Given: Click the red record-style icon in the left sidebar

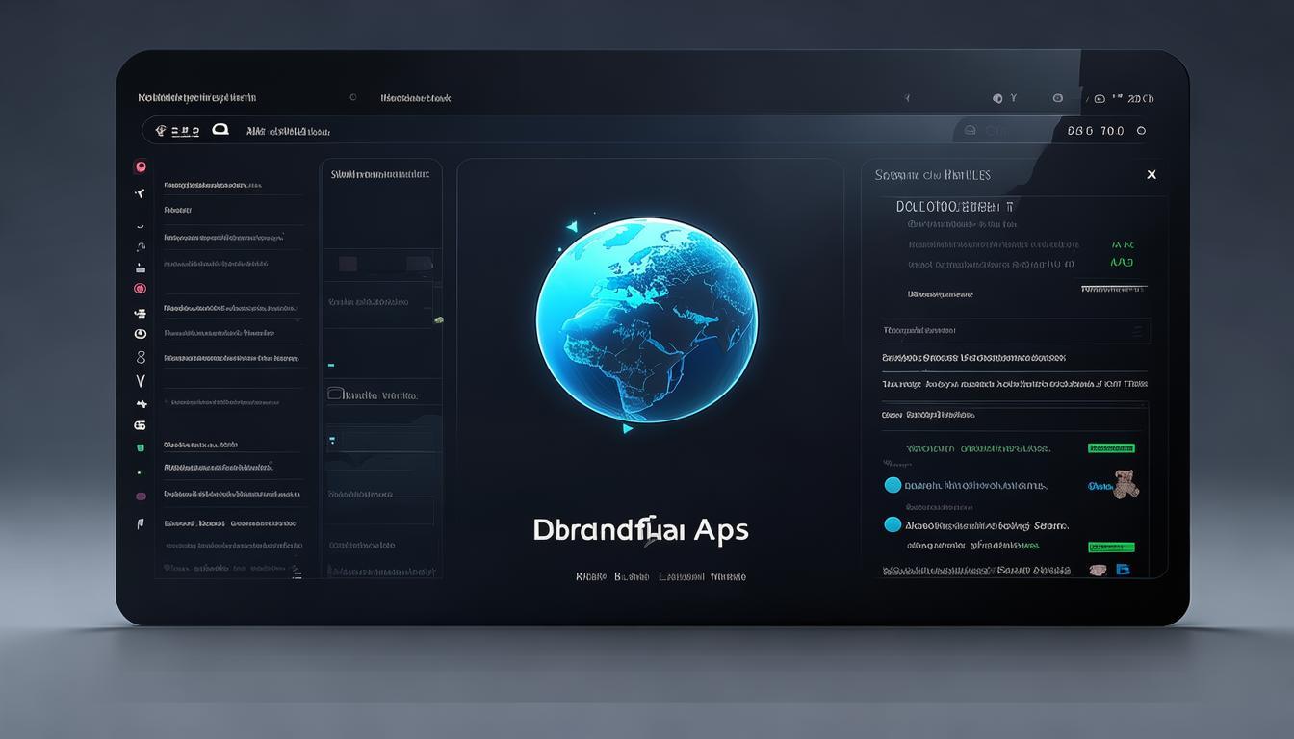Looking at the screenshot, I should coord(140,288).
